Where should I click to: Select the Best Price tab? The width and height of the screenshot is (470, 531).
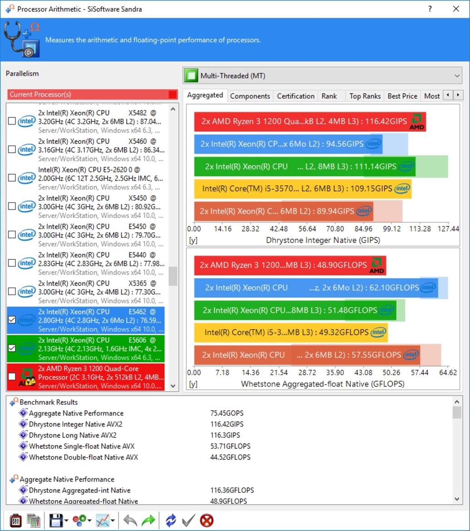point(402,96)
